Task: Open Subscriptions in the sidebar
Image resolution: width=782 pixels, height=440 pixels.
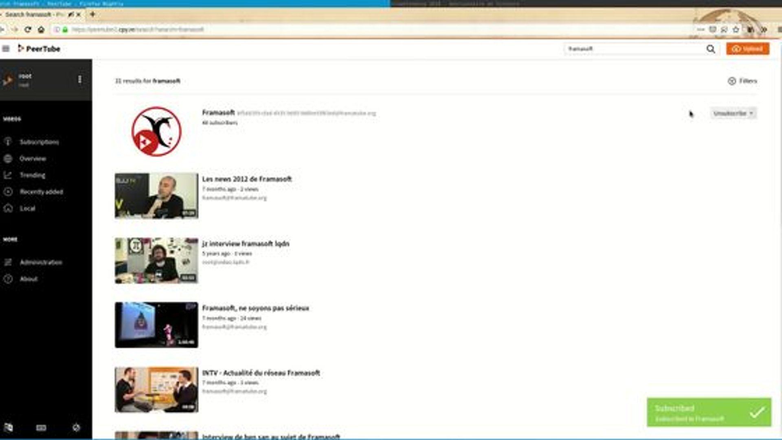Action: pyautogui.click(x=39, y=142)
